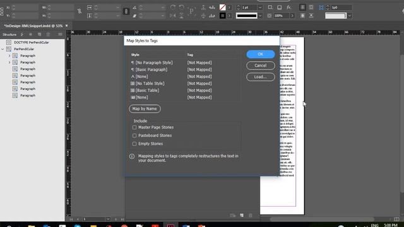Enable Empty Stories checkbox

(134, 144)
